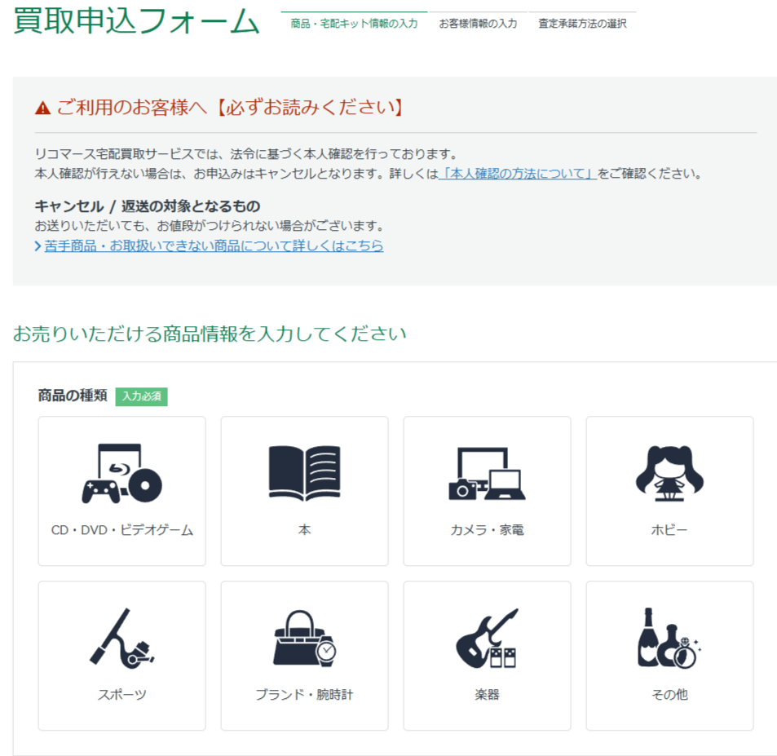Follow the 苦手商品・お取扱いできない商品 details link
This screenshot has height=756, width=777.
pyautogui.click(x=214, y=245)
